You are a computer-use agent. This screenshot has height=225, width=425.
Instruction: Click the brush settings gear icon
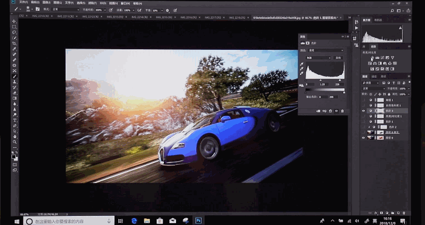(x=167, y=10)
